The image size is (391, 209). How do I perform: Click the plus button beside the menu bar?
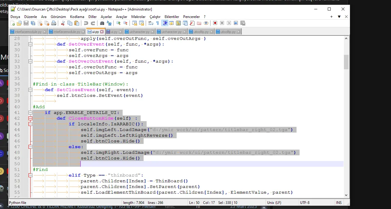332,17
